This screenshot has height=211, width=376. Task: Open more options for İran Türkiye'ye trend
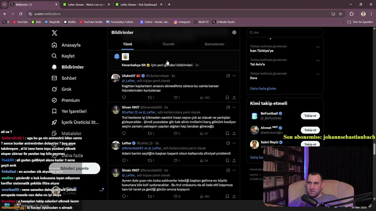point(318,47)
